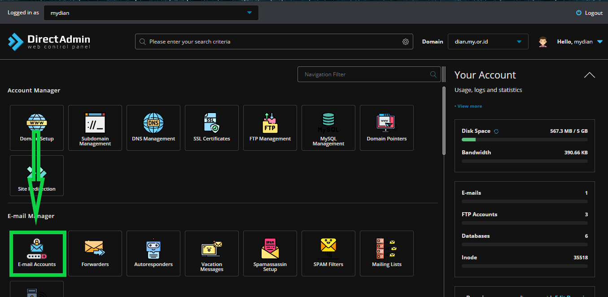Image resolution: width=608 pixels, height=297 pixels.
Task: Expand the Hello, mydian user menu
Action: [x=581, y=42]
